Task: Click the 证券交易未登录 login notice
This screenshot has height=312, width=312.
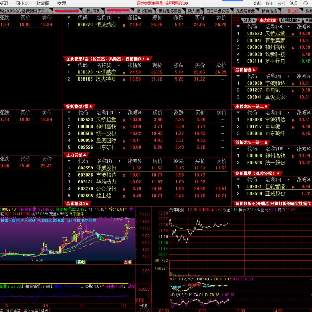Action: click(150, 3)
